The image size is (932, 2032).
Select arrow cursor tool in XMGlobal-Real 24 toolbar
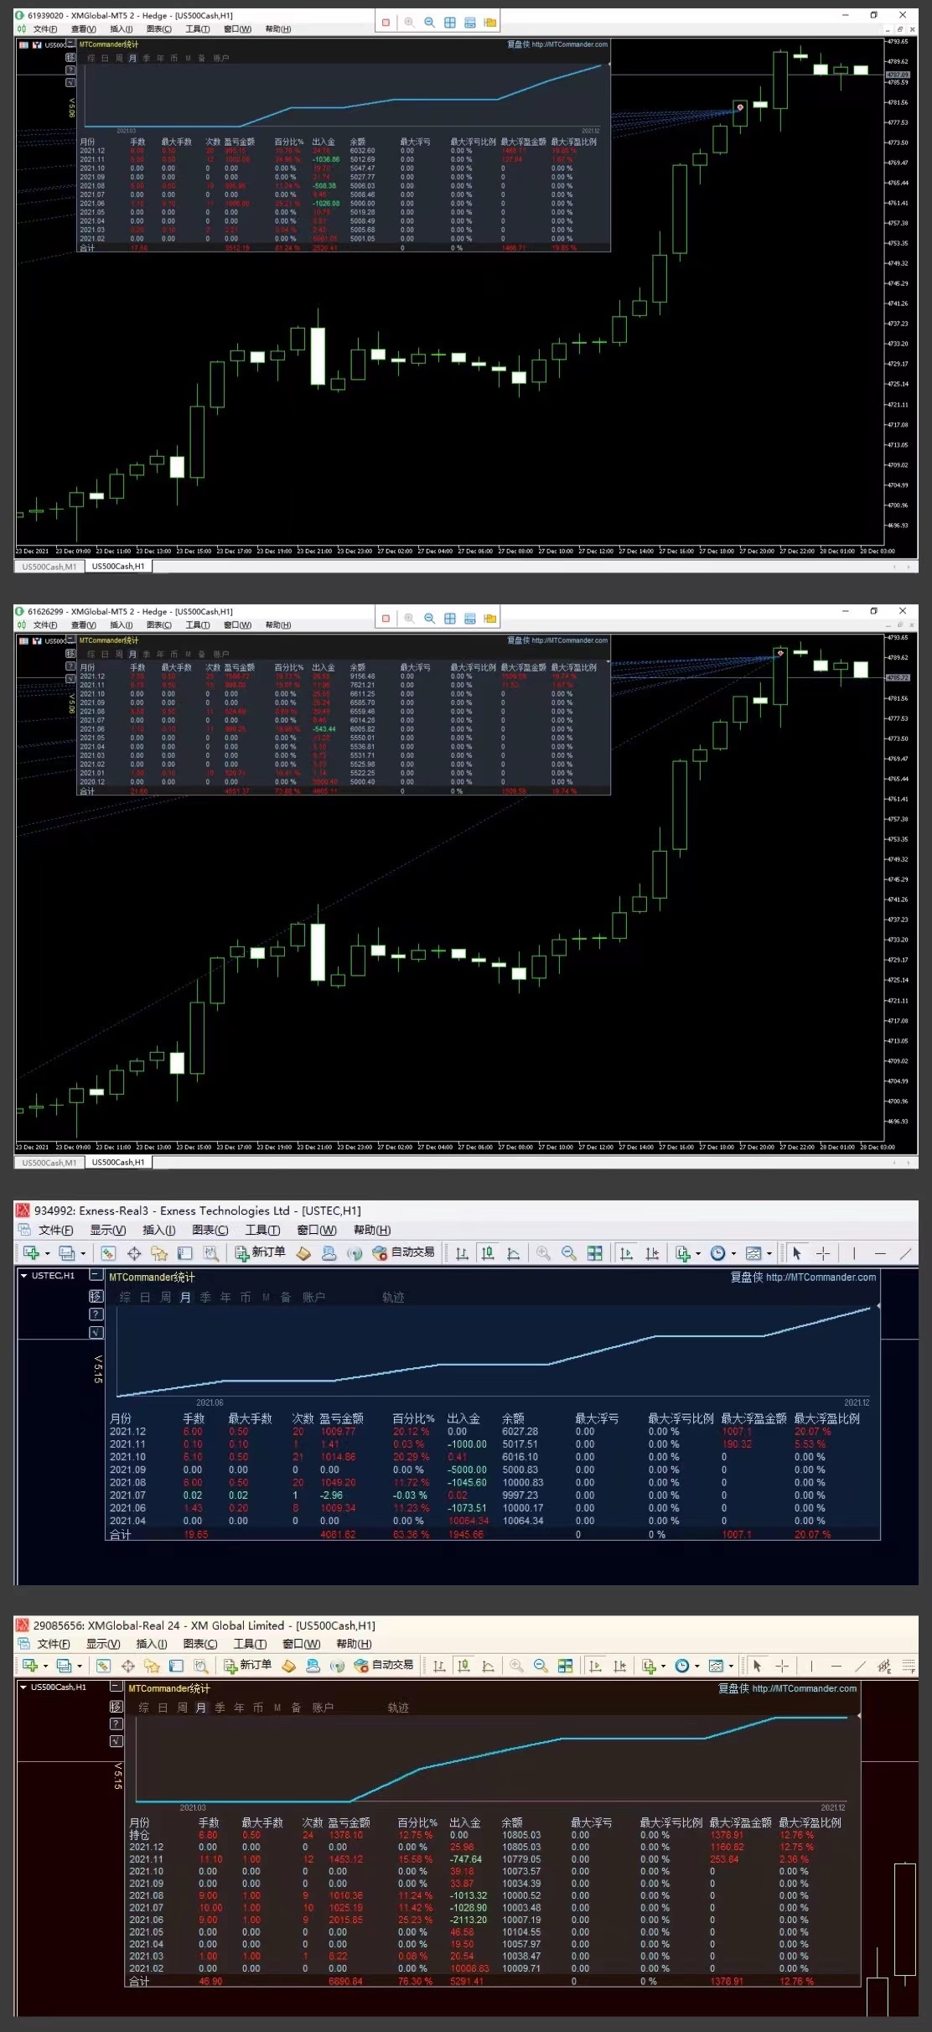tap(757, 1666)
